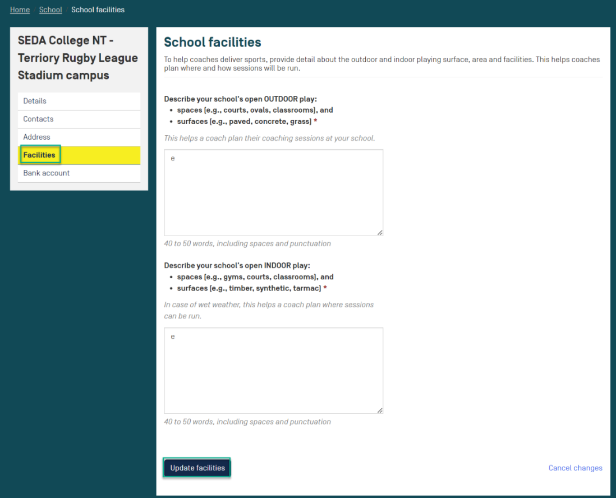The image size is (616, 498).
Task: Click the SEDA College NT campus title
Action: tap(78, 58)
